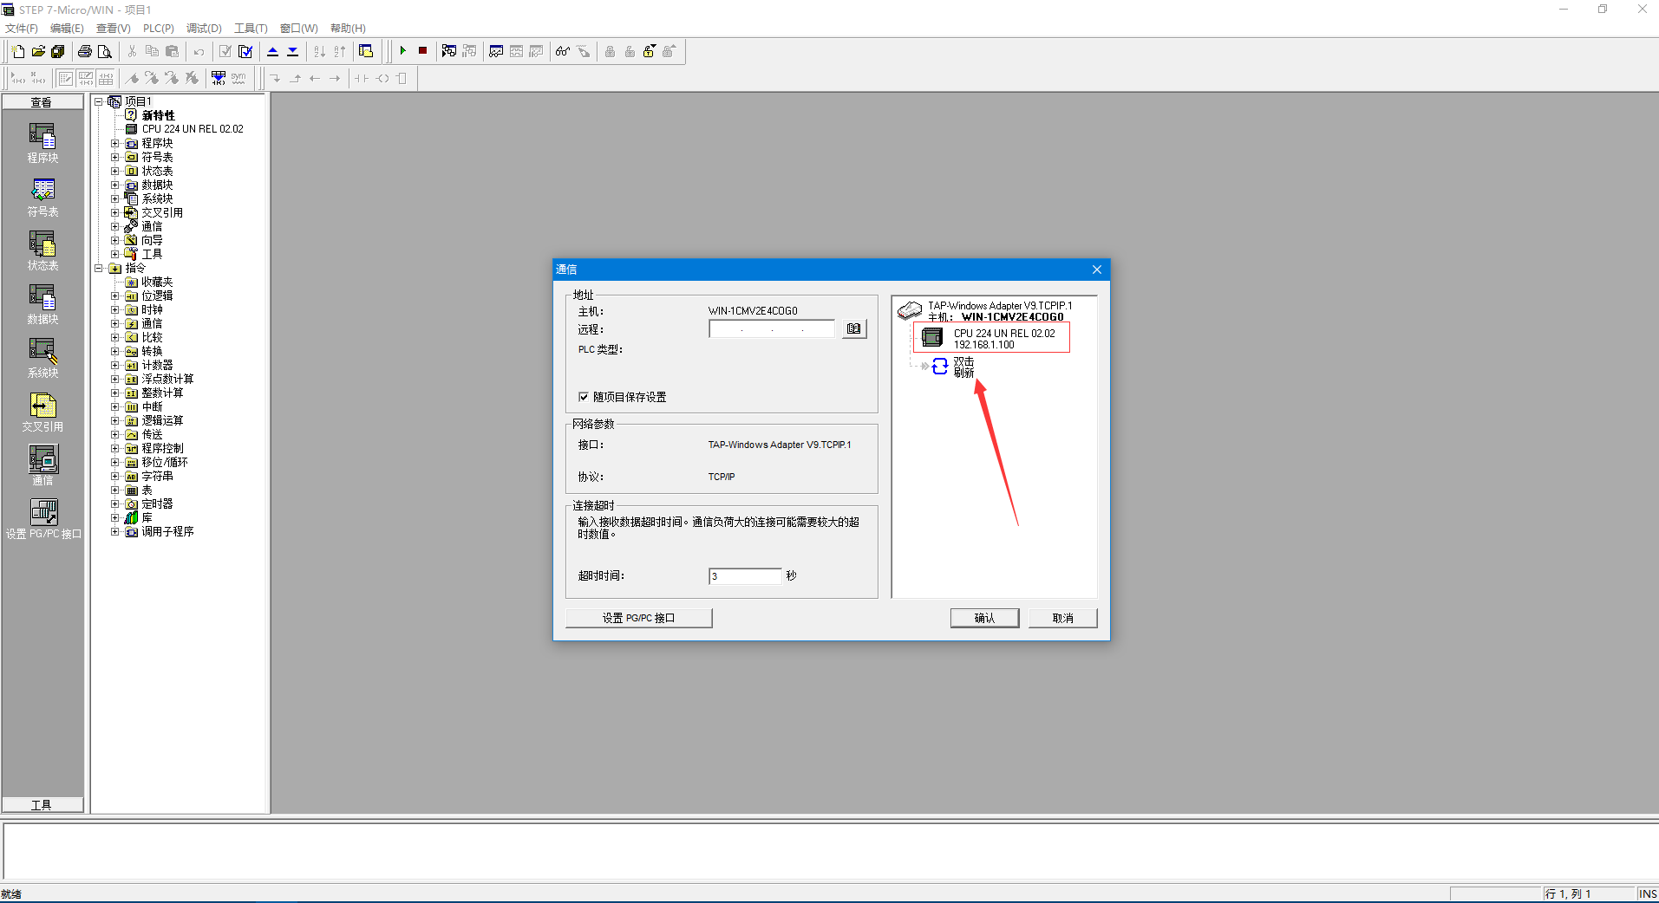Open the 调试(D) menu
This screenshot has width=1659, height=903.
pos(204,28)
